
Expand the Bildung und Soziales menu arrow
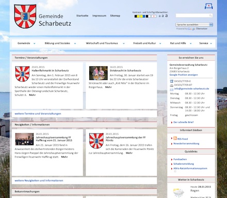75,43
